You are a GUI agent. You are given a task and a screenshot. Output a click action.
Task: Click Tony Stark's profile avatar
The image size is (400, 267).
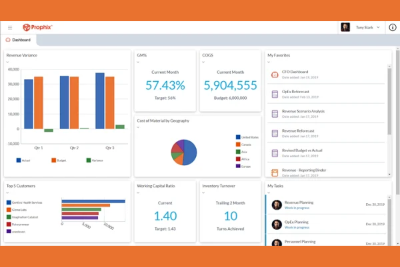pyautogui.click(x=345, y=27)
